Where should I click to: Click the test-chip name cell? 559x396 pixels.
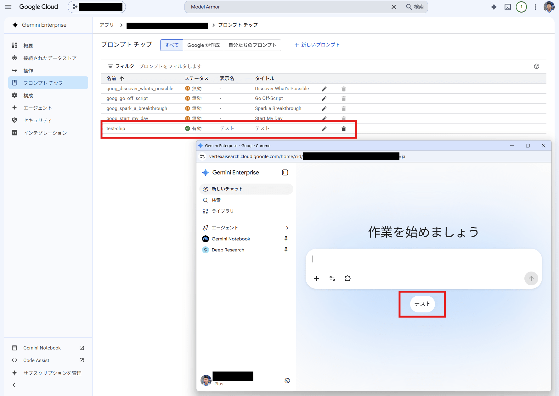point(116,129)
